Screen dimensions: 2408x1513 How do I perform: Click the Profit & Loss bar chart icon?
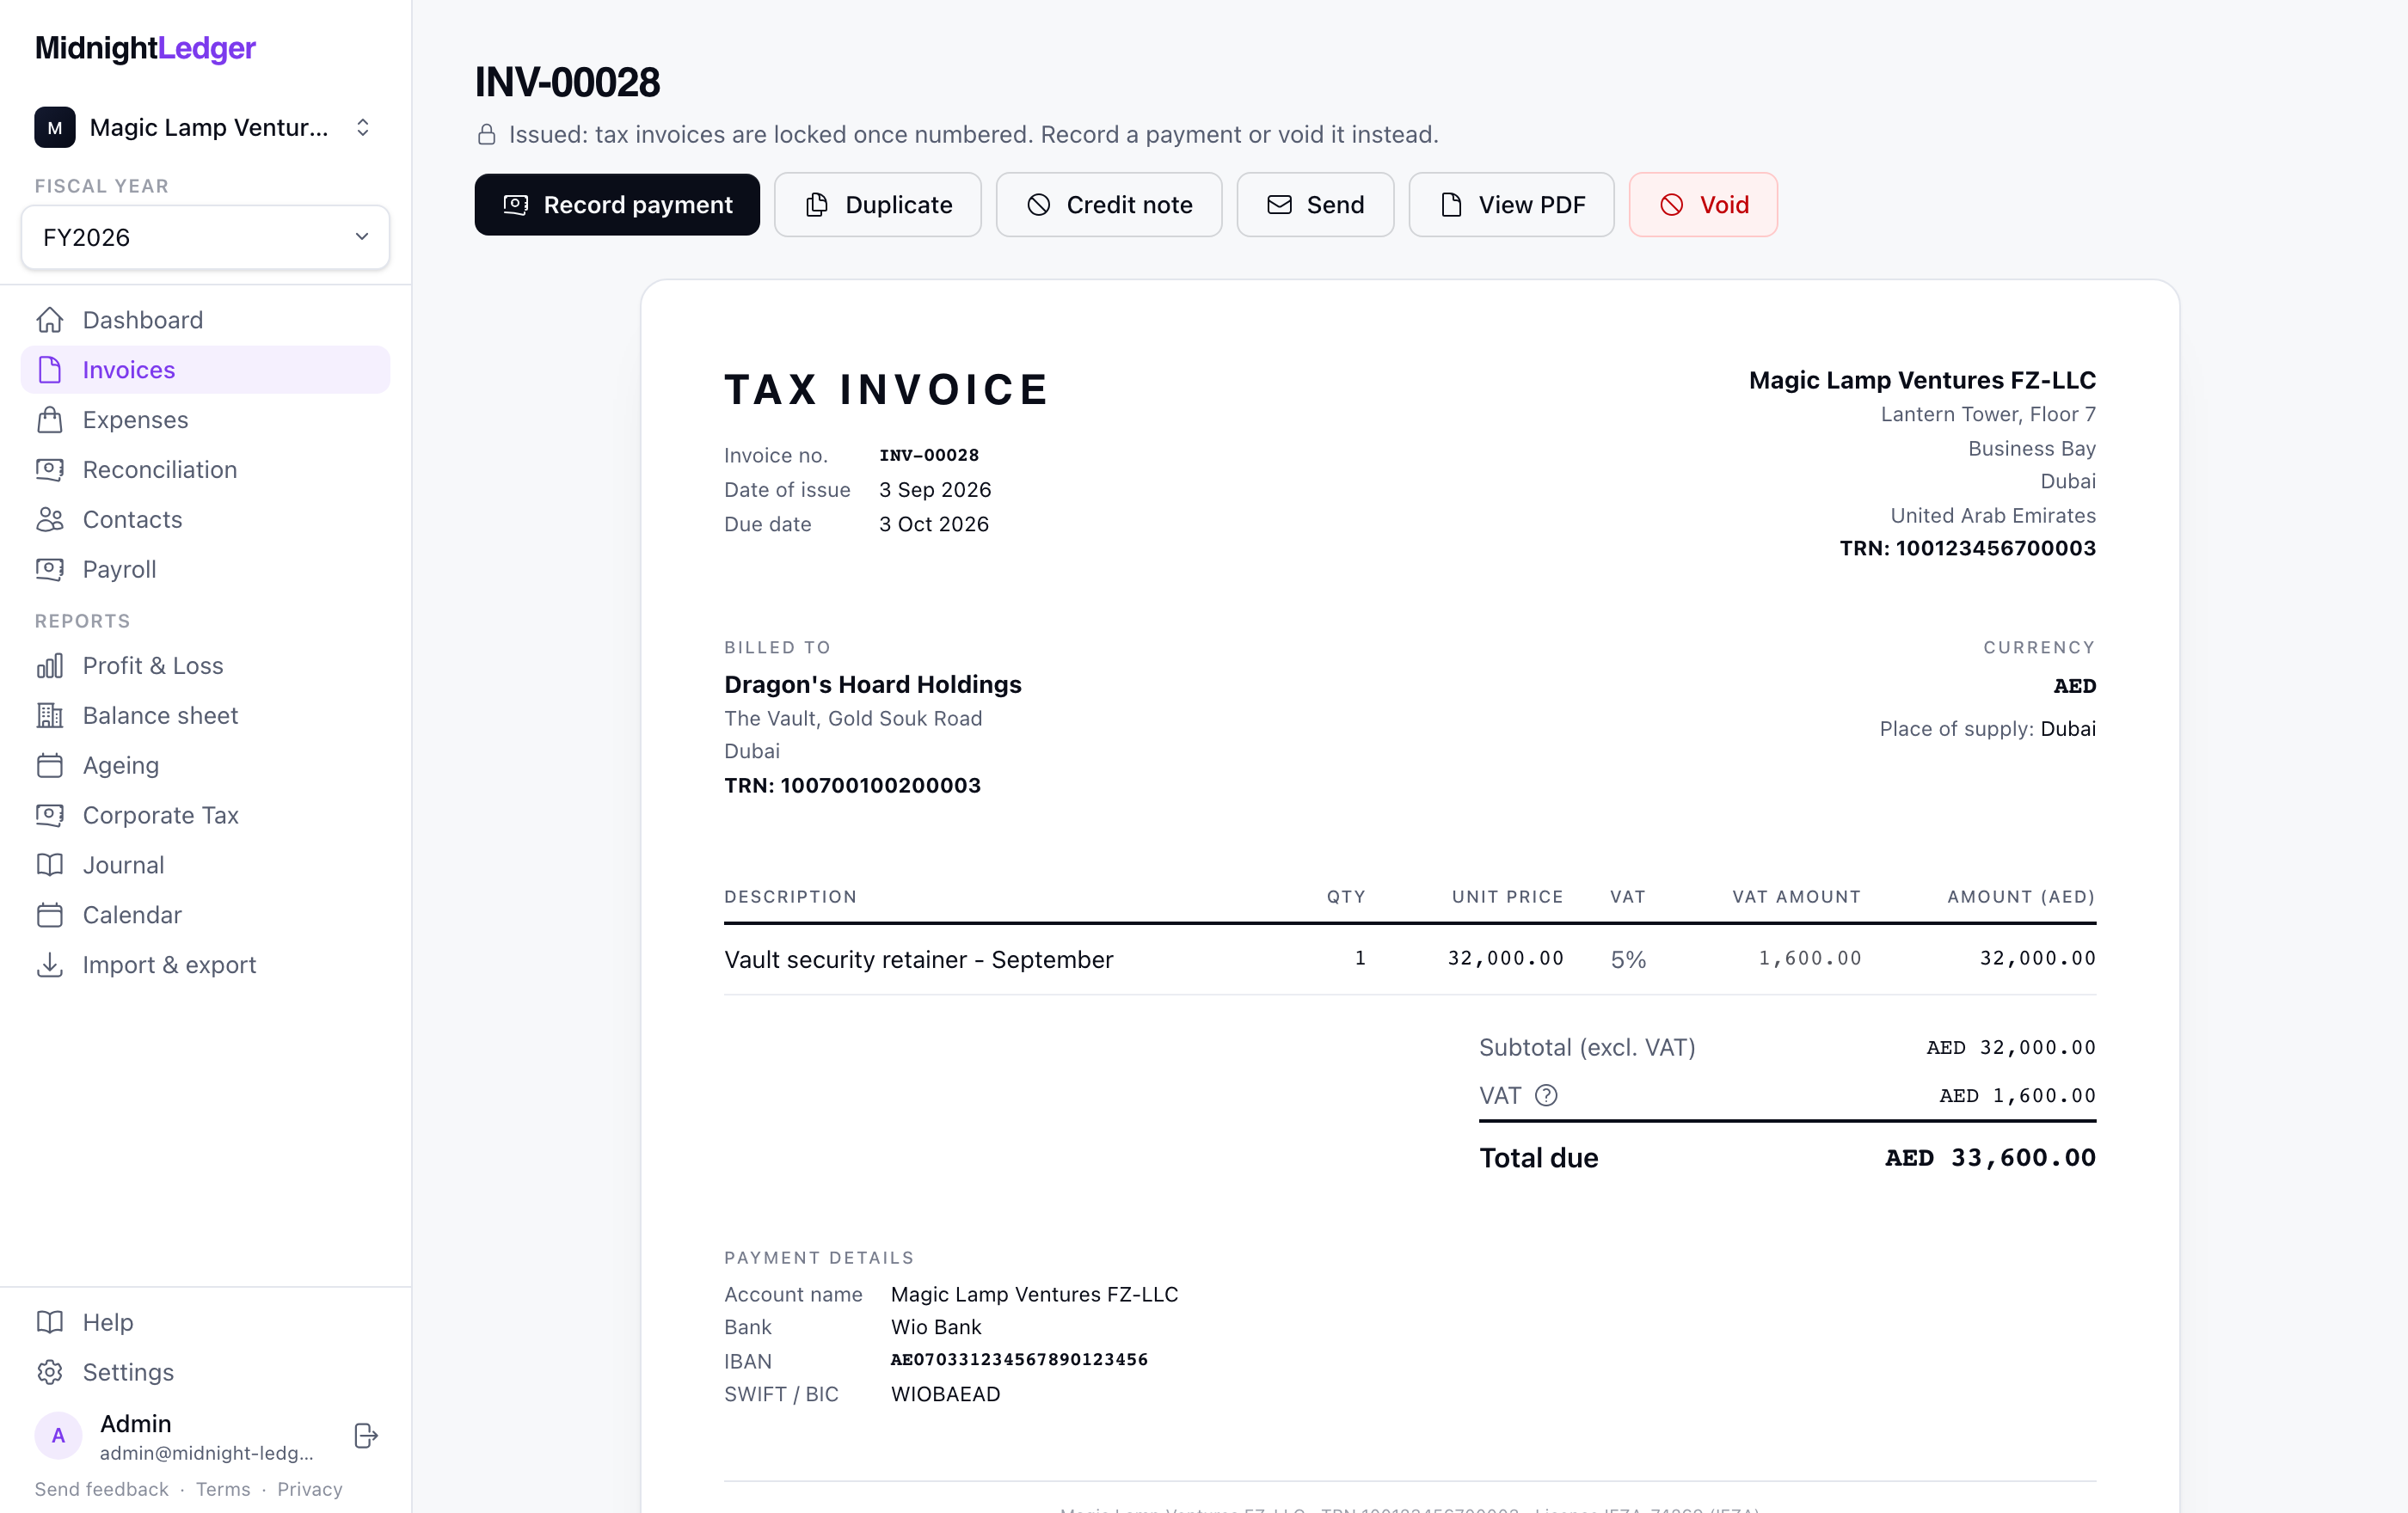[50, 665]
